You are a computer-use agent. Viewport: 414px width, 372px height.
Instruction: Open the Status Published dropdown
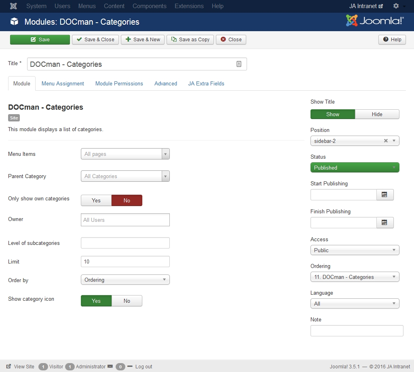355,168
